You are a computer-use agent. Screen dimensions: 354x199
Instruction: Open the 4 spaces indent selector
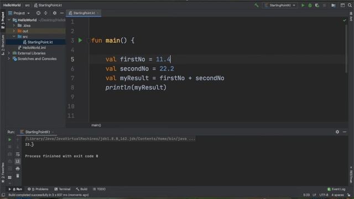pyautogui.click(x=337, y=195)
